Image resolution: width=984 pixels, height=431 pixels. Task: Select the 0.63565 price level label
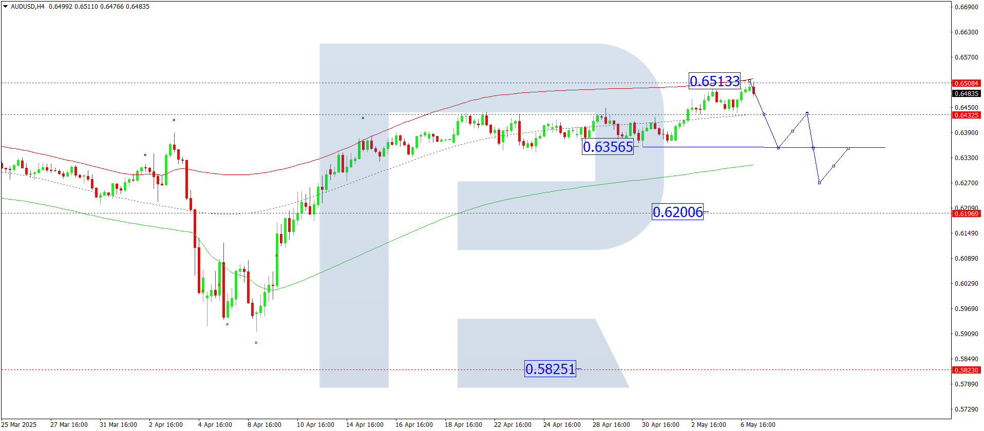(x=608, y=147)
